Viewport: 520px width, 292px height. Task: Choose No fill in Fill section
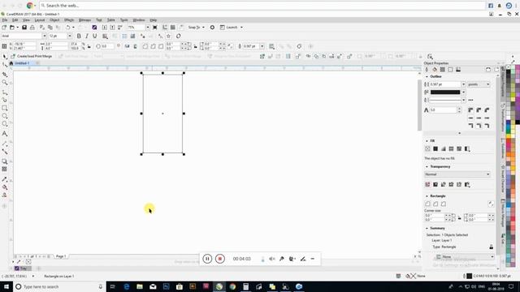427,148
